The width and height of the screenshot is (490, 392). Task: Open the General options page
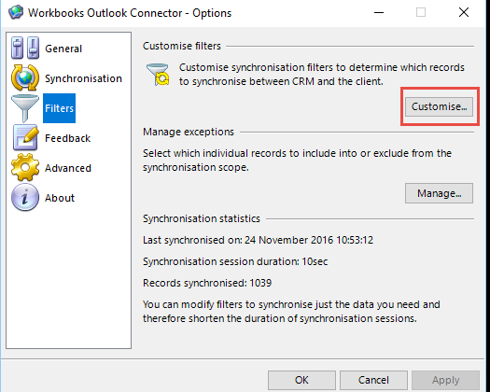click(63, 49)
